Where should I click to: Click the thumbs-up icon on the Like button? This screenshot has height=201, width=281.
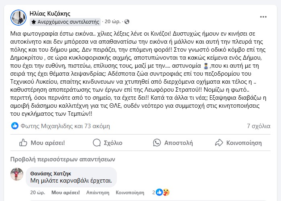pyautogui.click(x=23, y=143)
